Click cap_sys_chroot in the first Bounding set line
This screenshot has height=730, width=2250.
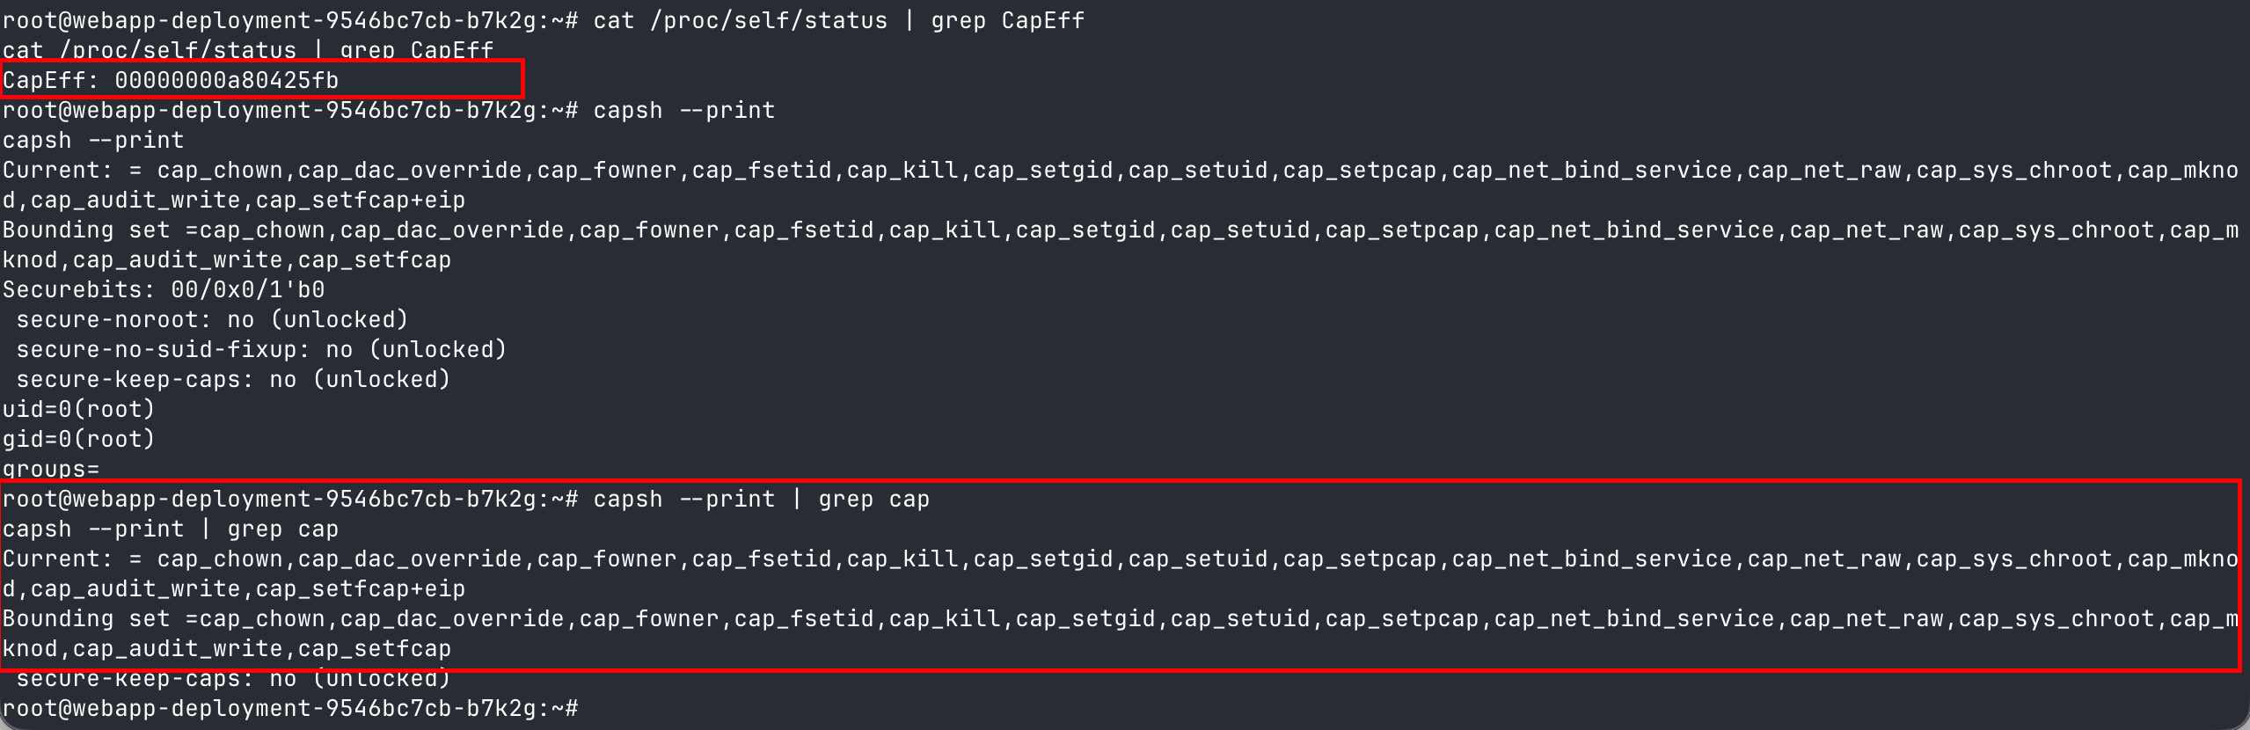[2056, 230]
